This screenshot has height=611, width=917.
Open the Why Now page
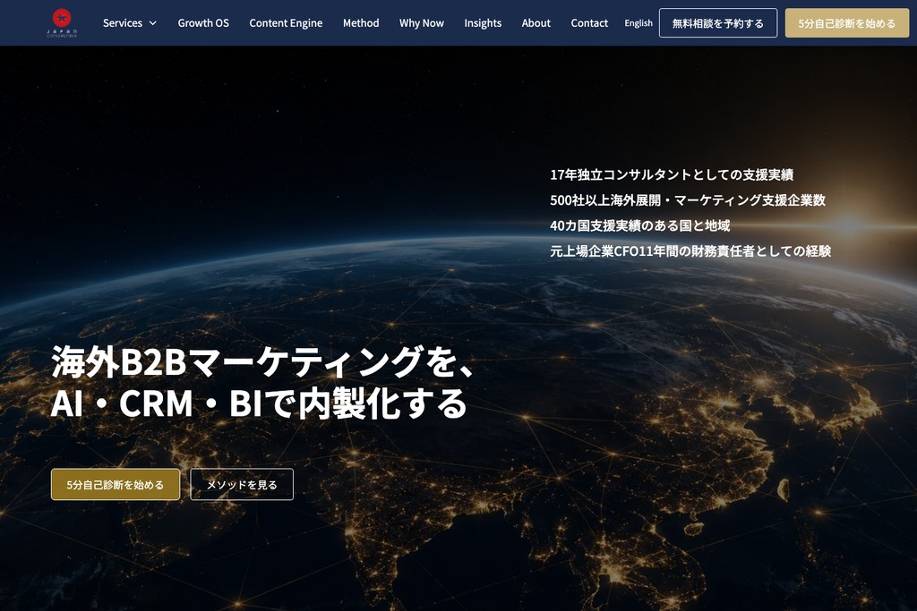[421, 22]
